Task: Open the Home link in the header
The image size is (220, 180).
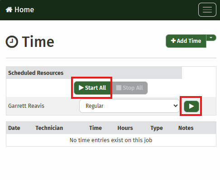Action: (x=20, y=10)
